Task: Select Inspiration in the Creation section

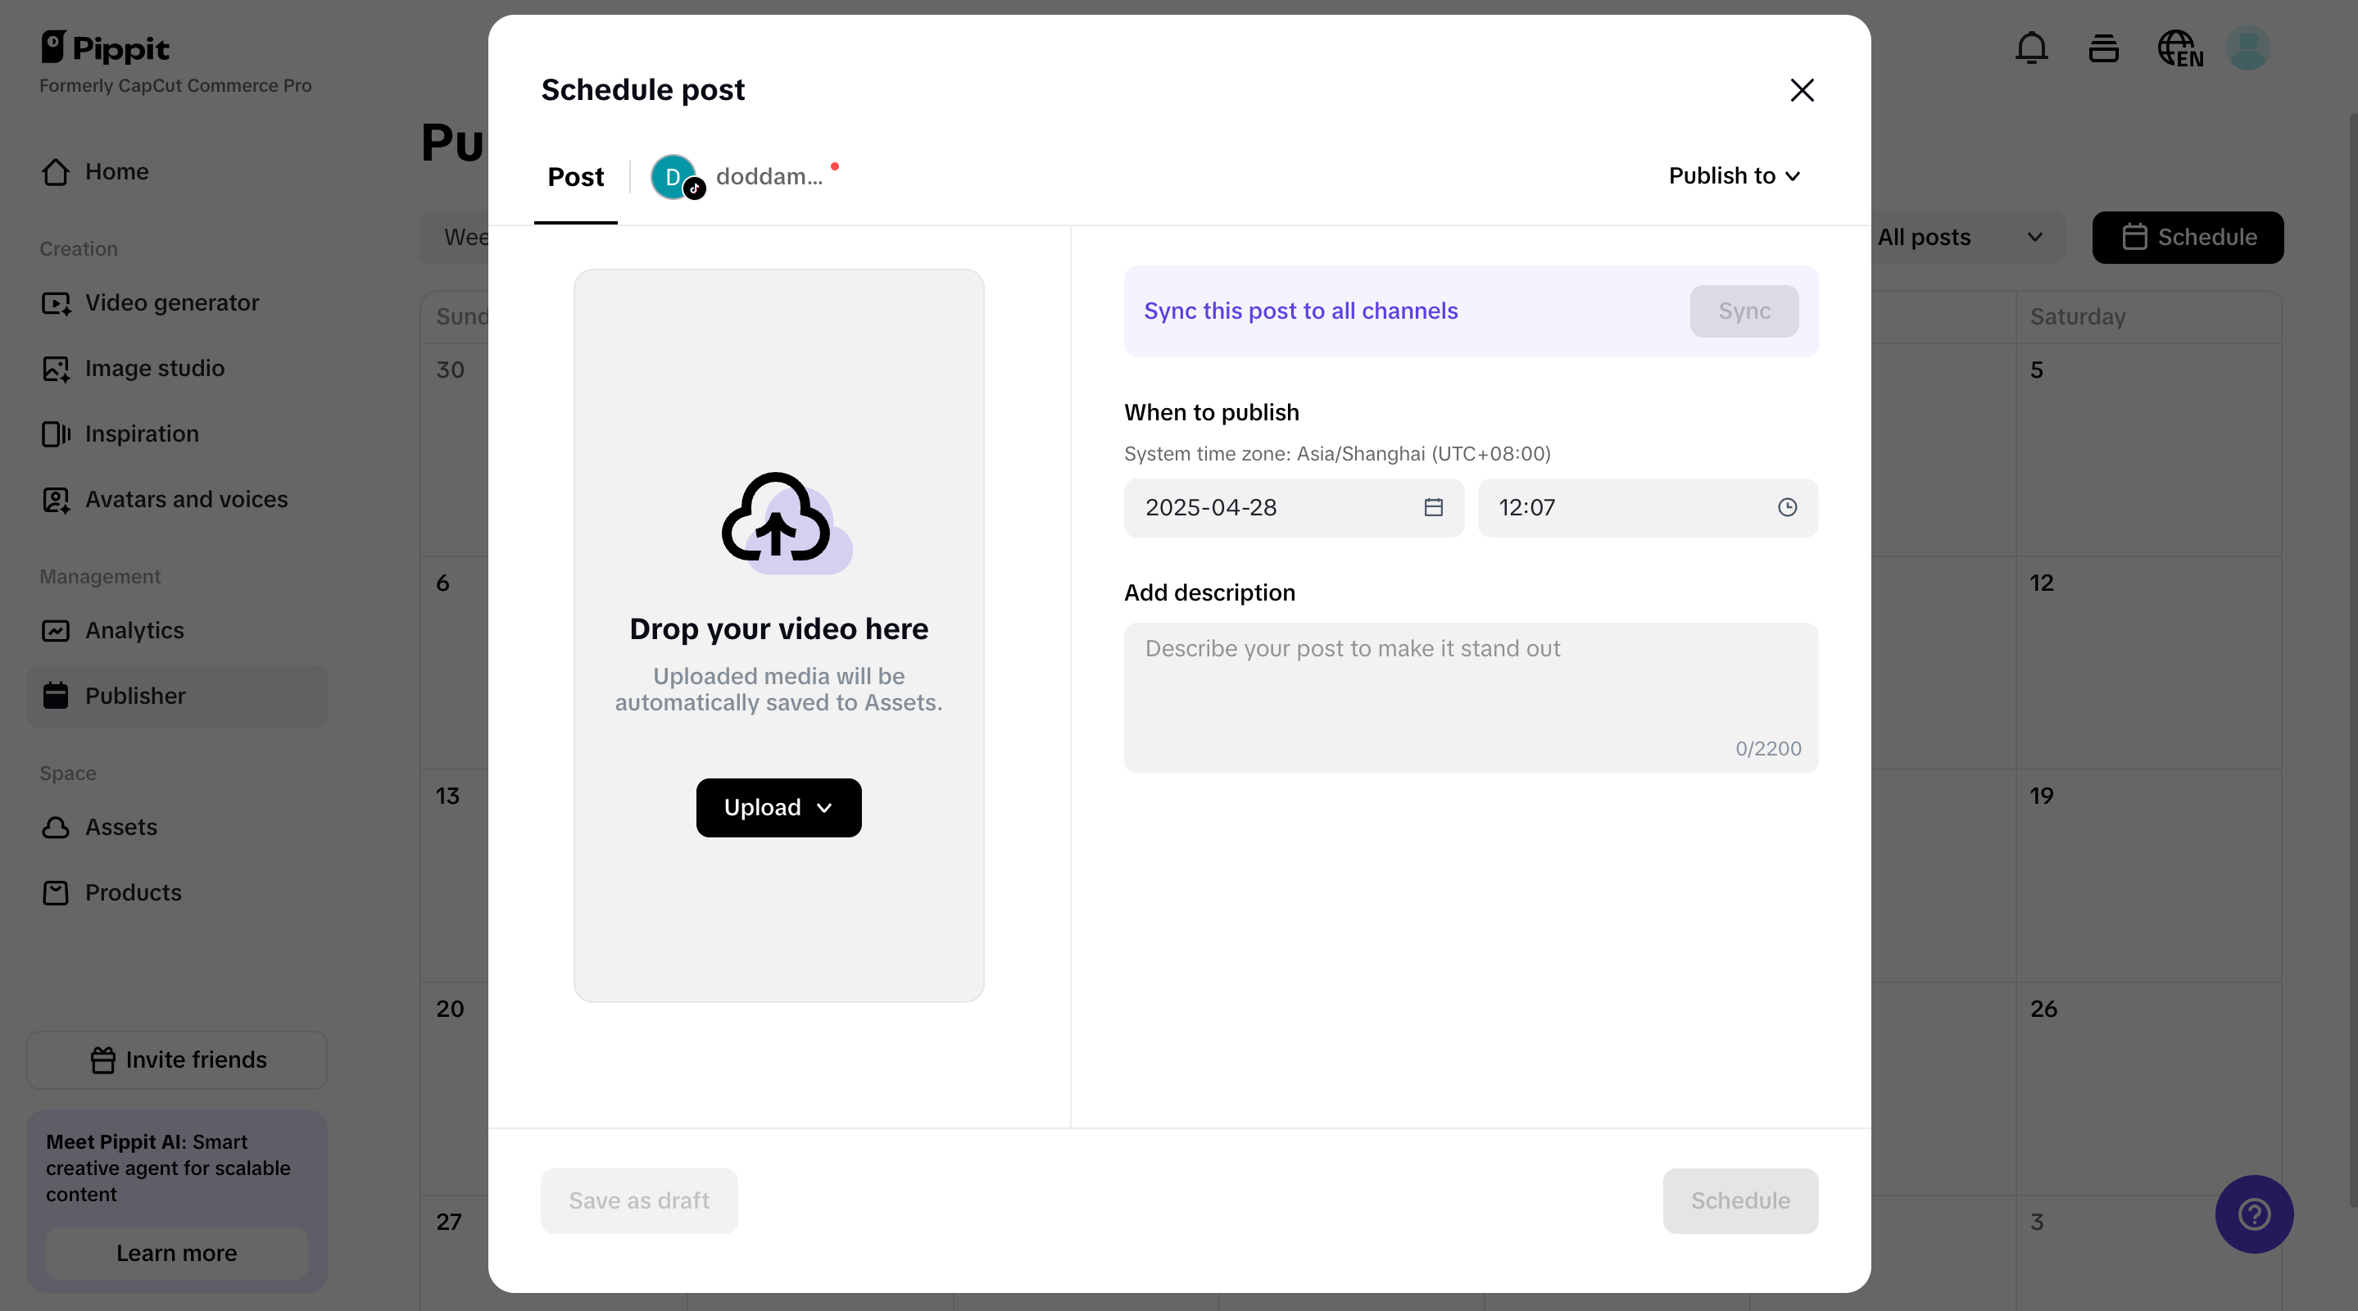Action: (x=141, y=433)
